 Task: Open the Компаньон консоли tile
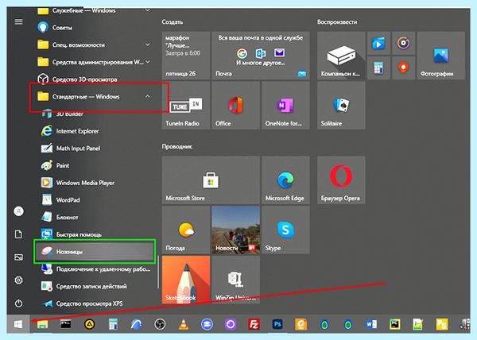(341, 56)
